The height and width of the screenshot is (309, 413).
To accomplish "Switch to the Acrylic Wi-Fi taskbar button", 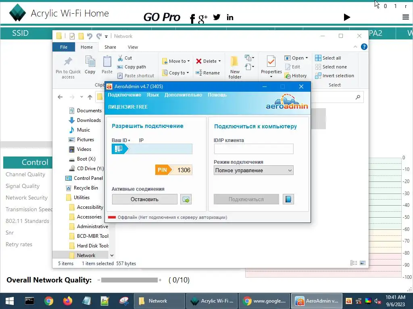I will coord(212,301).
